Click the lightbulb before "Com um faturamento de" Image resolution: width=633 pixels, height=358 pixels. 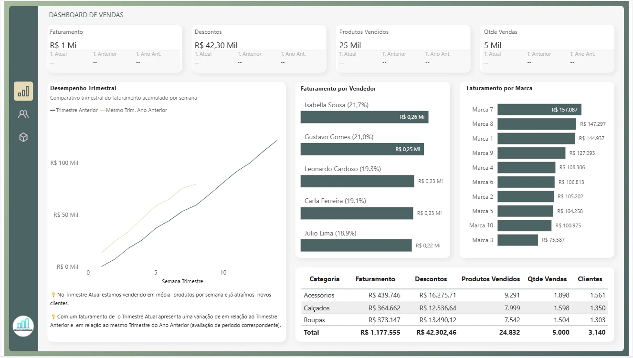point(53,317)
